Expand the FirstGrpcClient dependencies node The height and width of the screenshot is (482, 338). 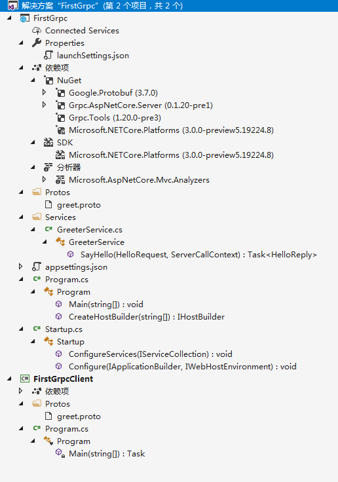(20, 391)
